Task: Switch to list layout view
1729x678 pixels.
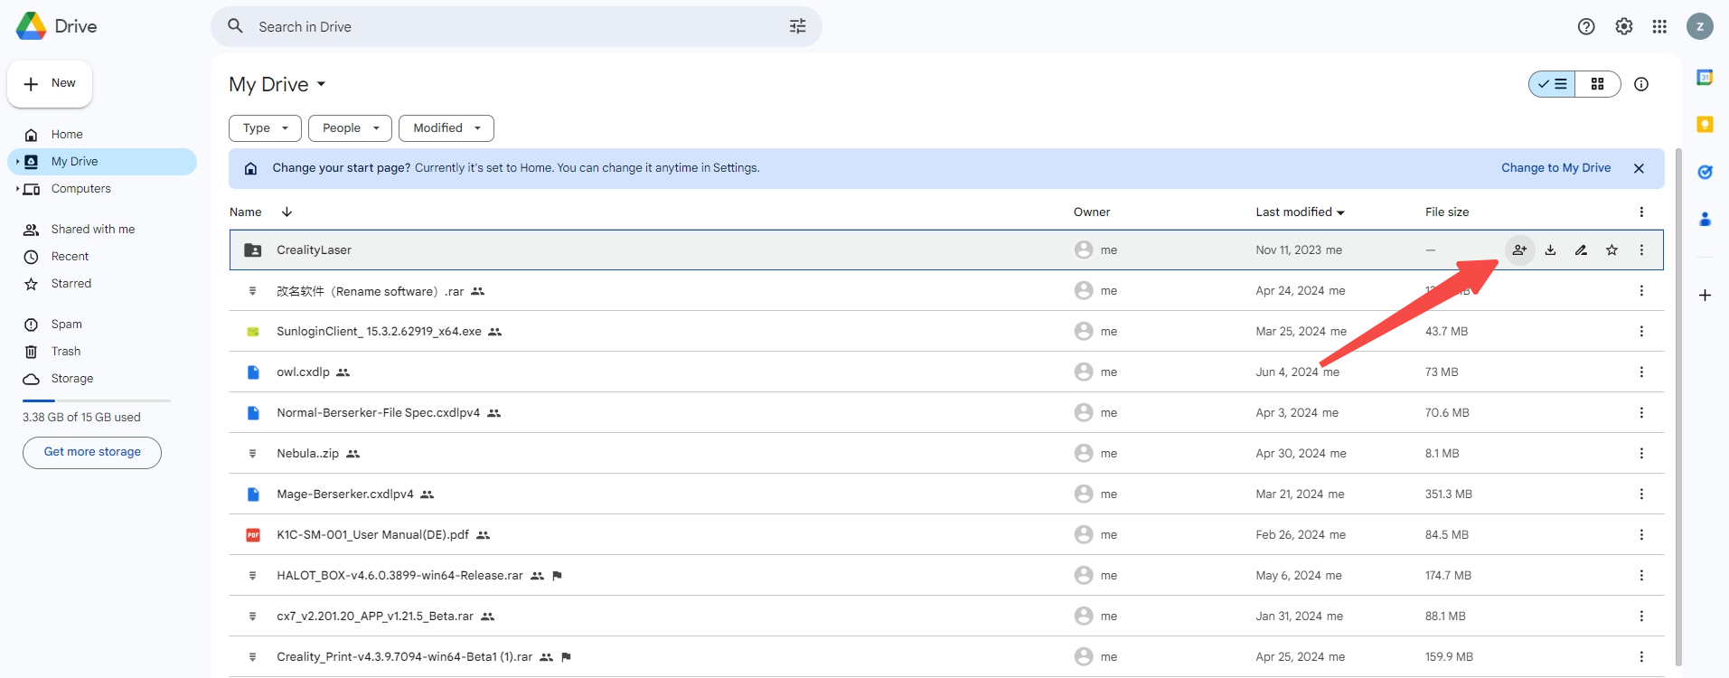Action: click(x=1552, y=84)
